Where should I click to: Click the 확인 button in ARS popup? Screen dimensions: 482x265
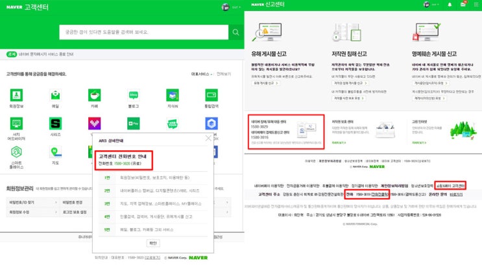pos(153,243)
